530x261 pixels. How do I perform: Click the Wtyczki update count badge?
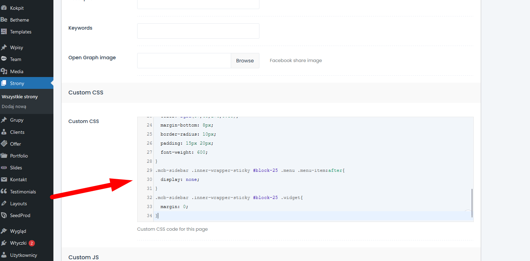32,243
